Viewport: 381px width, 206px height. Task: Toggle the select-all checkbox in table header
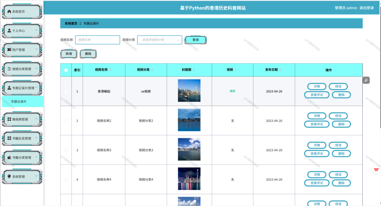point(66,70)
